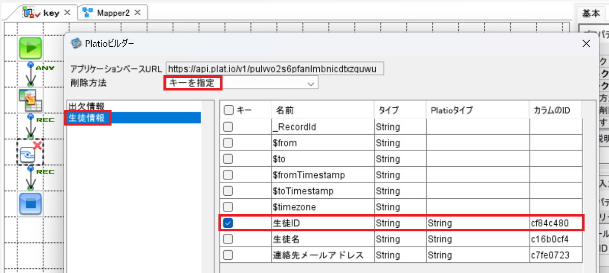Click the ANY link label in flow
This screenshot has width=609, height=273.
(45, 68)
